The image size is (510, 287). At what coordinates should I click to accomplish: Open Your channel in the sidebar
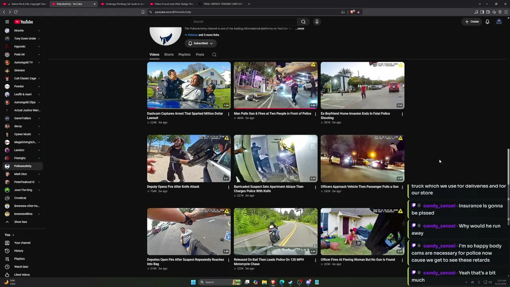pyautogui.click(x=22, y=243)
